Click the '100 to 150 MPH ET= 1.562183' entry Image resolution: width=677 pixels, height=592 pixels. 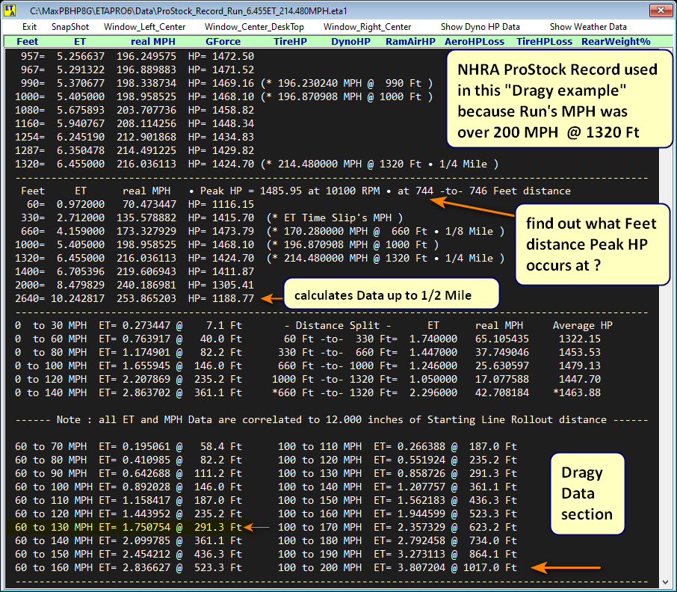(398, 500)
